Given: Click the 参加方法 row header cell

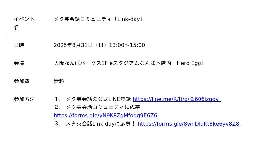Looking at the screenshot, I should pos(24,99).
